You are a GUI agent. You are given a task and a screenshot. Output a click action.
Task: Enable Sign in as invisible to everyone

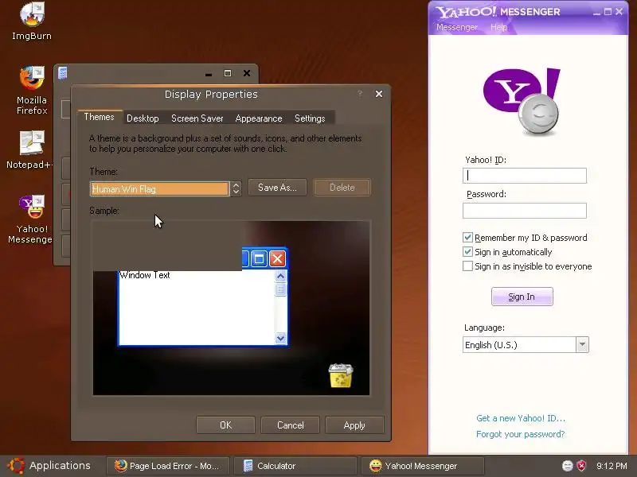(467, 266)
